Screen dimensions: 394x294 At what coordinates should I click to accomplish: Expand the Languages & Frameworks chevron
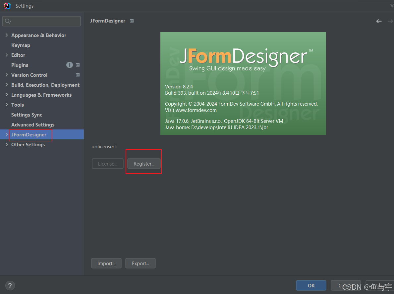[x=7, y=95]
